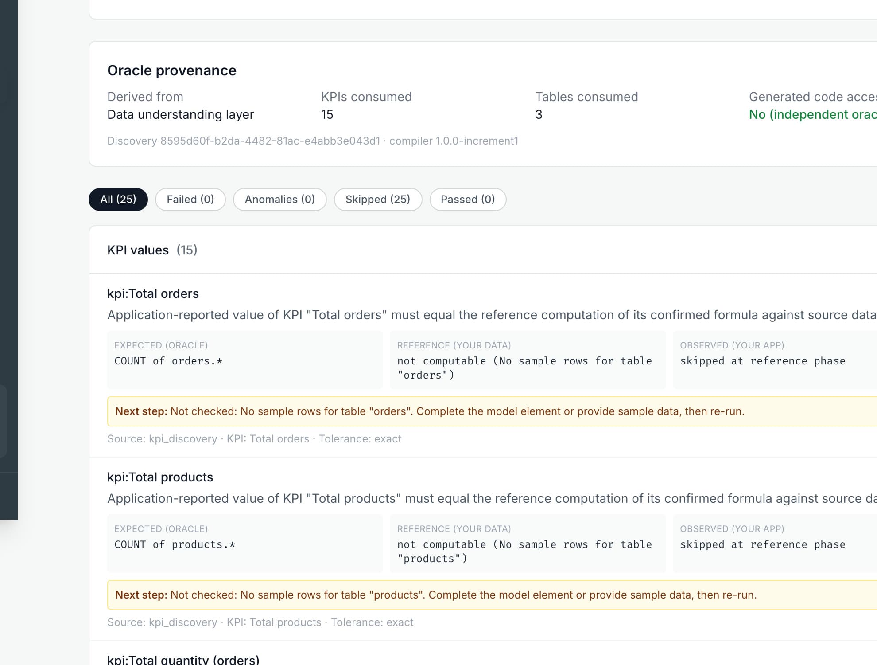This screenshot has height=665, width=877.
Task: Filter by Passed (0) results
Action: coord(468,199)
